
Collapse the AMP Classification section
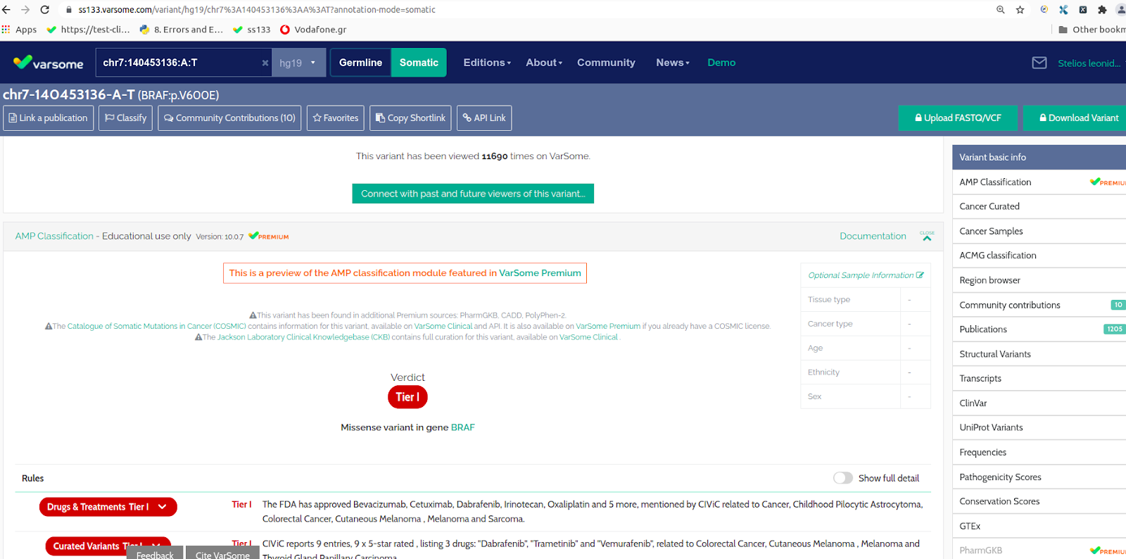[x=927, y=236]
